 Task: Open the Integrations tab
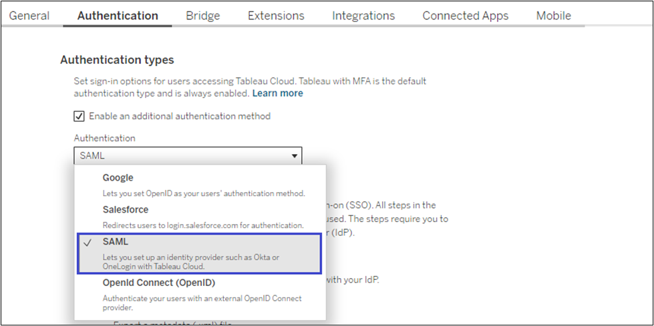363,15
